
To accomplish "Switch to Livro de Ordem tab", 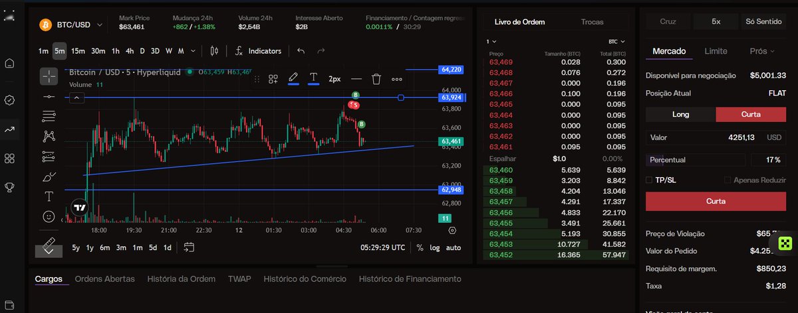I will [519, 22].
